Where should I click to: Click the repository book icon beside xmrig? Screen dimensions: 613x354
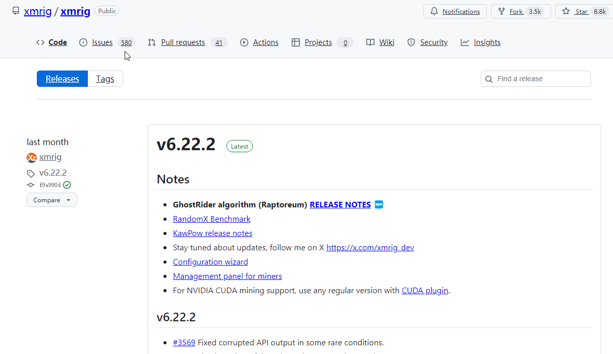click(x=16, y=11)
